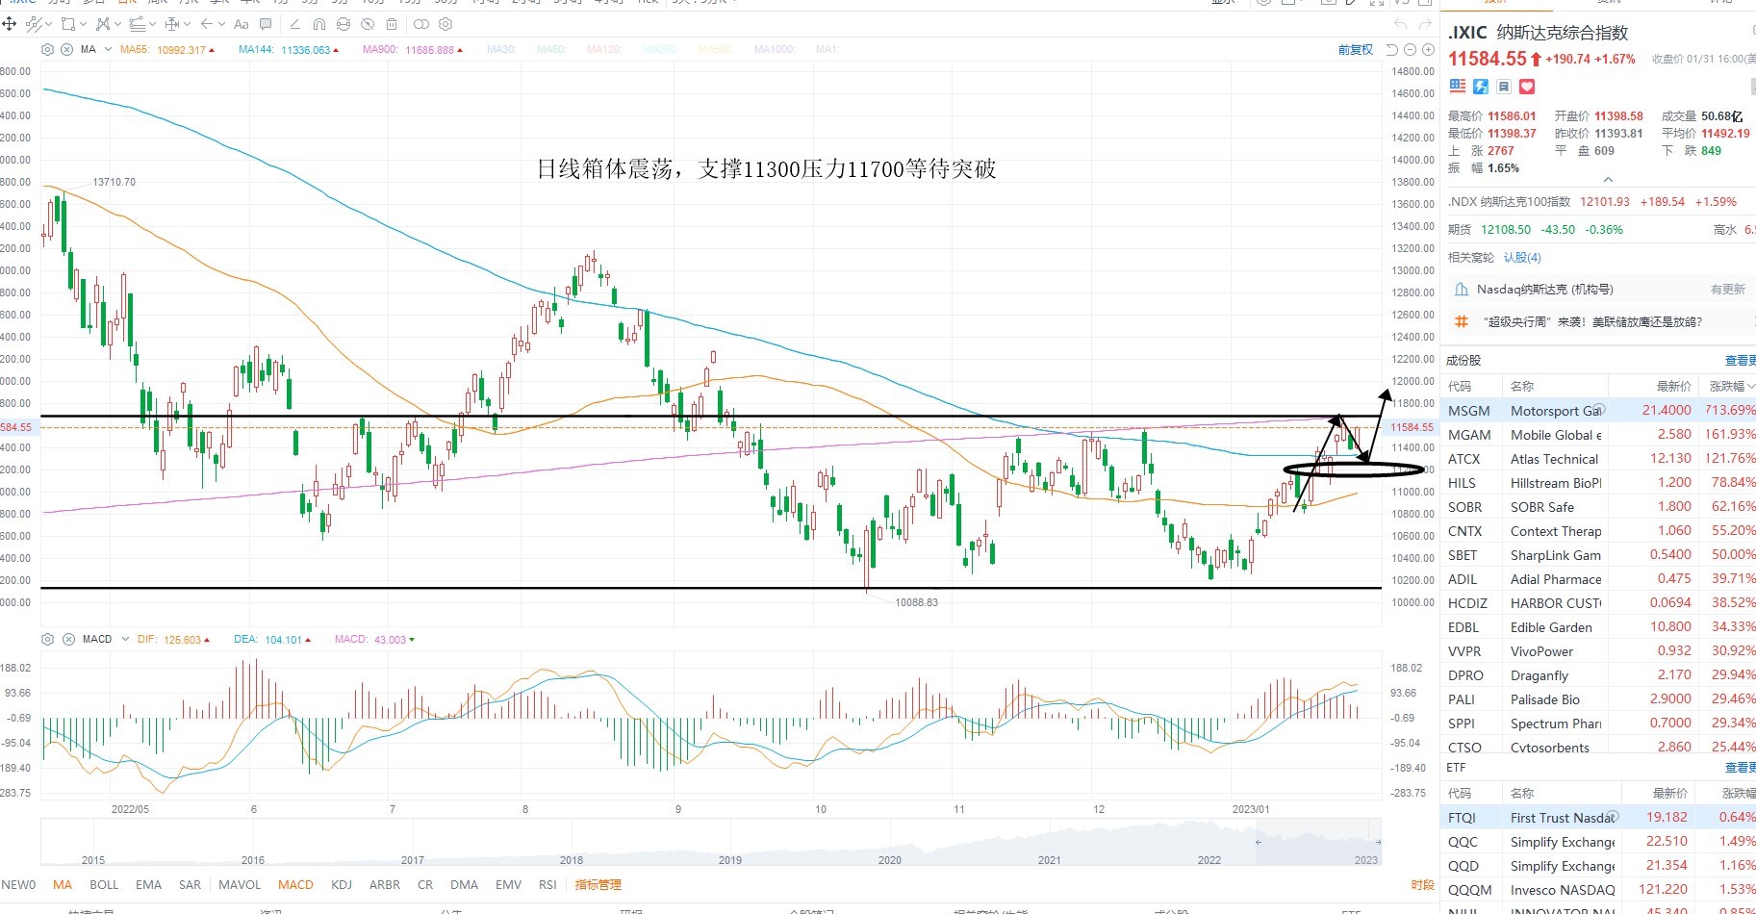The image size is (1756, 914).
Task: Delete drawings with the trash icon
Action: click(392, 24)
